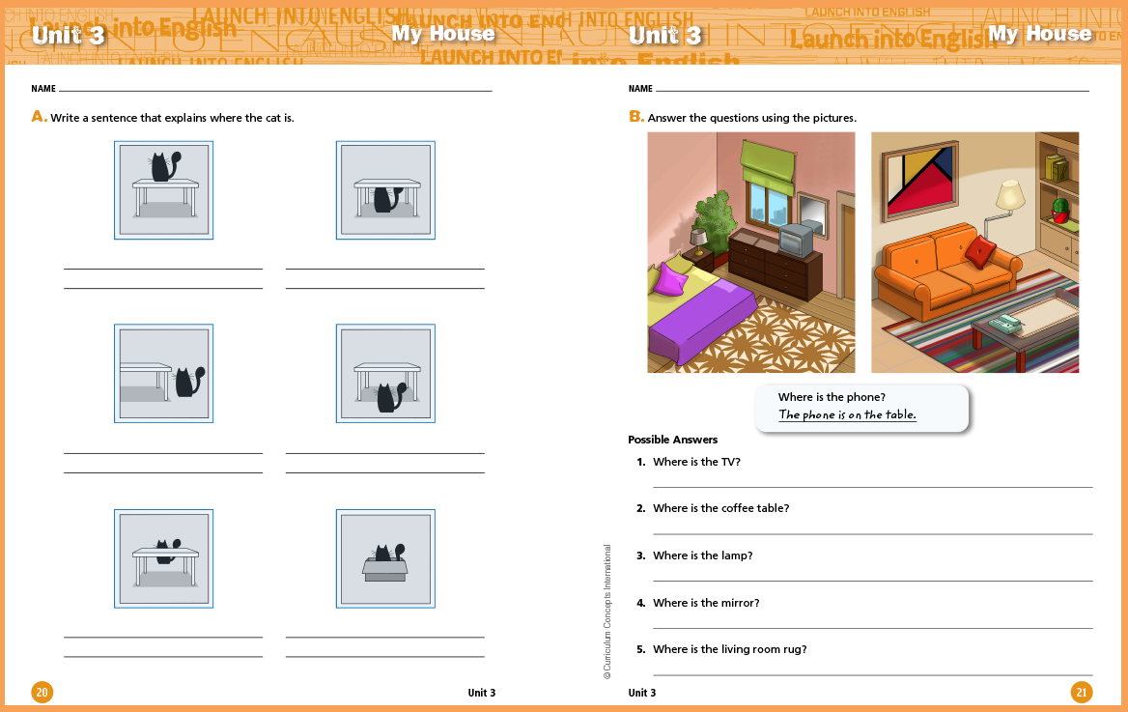This screenshot has height=712, width=1128.
Task: Click the 'Possible Answers' heading
Action: pyautogui.click(x=672, y=440)
